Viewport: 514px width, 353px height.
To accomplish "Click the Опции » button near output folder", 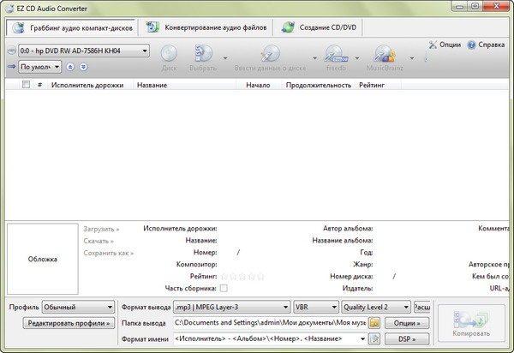I will (407, 323).
